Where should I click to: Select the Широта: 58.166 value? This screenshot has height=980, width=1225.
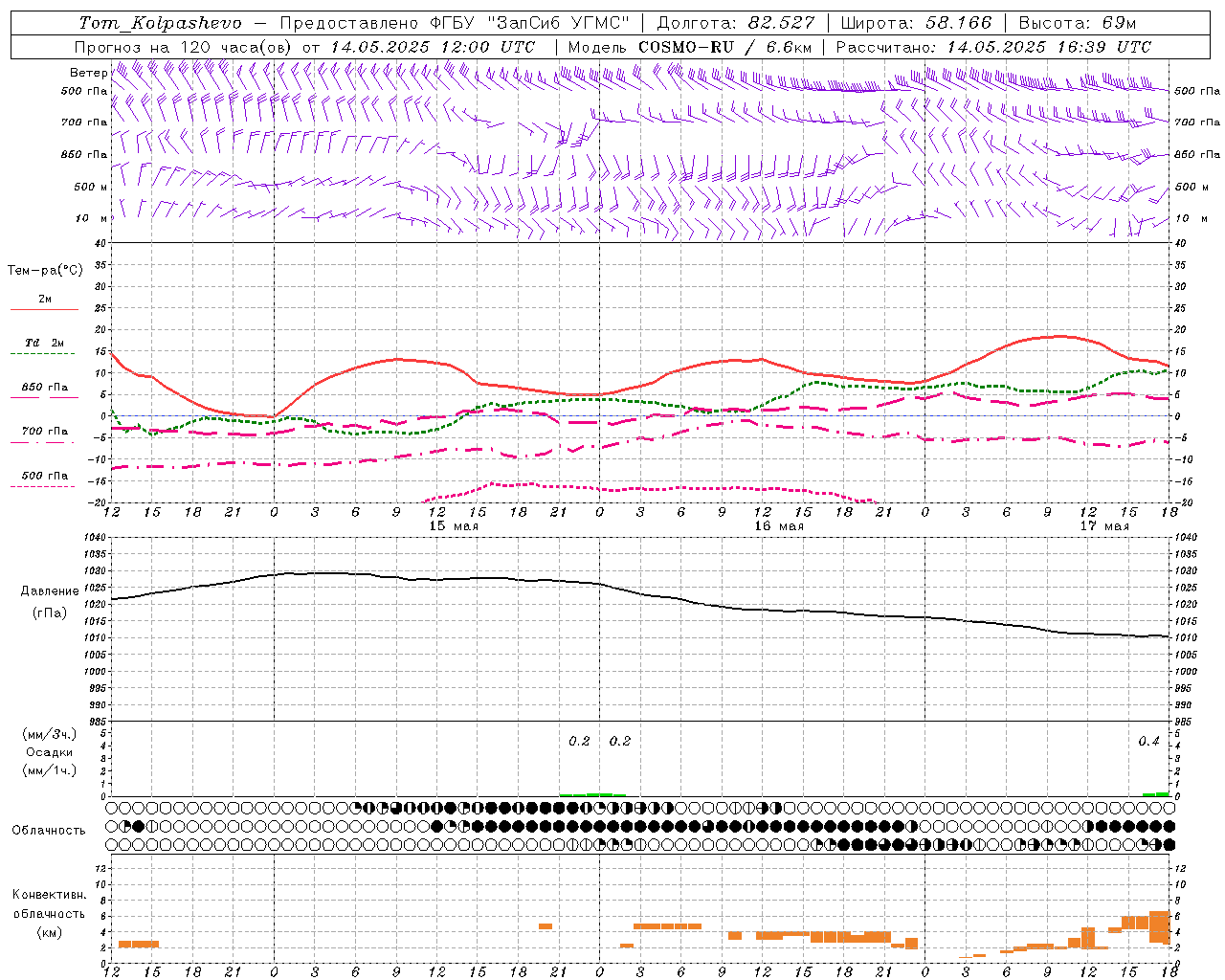click(917, 23)
